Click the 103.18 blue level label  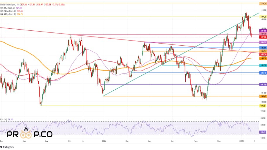coord(263,73)
